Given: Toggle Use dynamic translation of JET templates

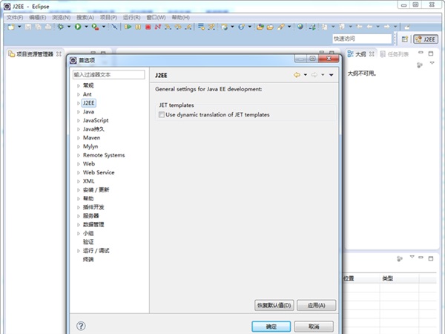Looking at the screenshot, I should [x=162, y=115].
